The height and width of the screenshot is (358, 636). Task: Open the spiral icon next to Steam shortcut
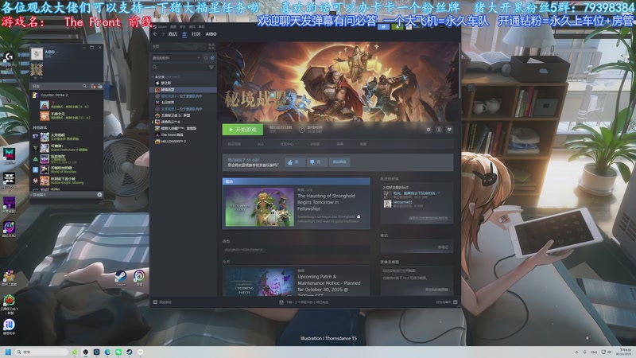click(x=139, y=278)
